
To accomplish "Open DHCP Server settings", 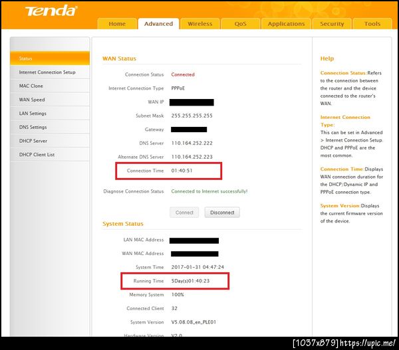I will point(50,141).
